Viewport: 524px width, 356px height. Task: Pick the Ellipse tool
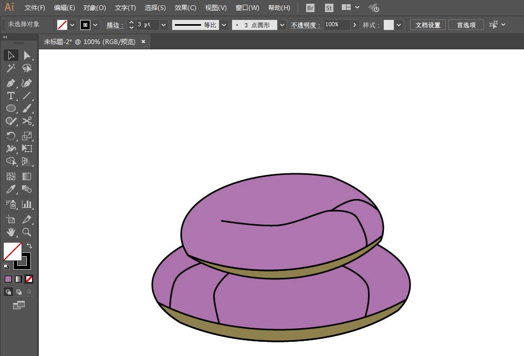[x=11, y=108]
